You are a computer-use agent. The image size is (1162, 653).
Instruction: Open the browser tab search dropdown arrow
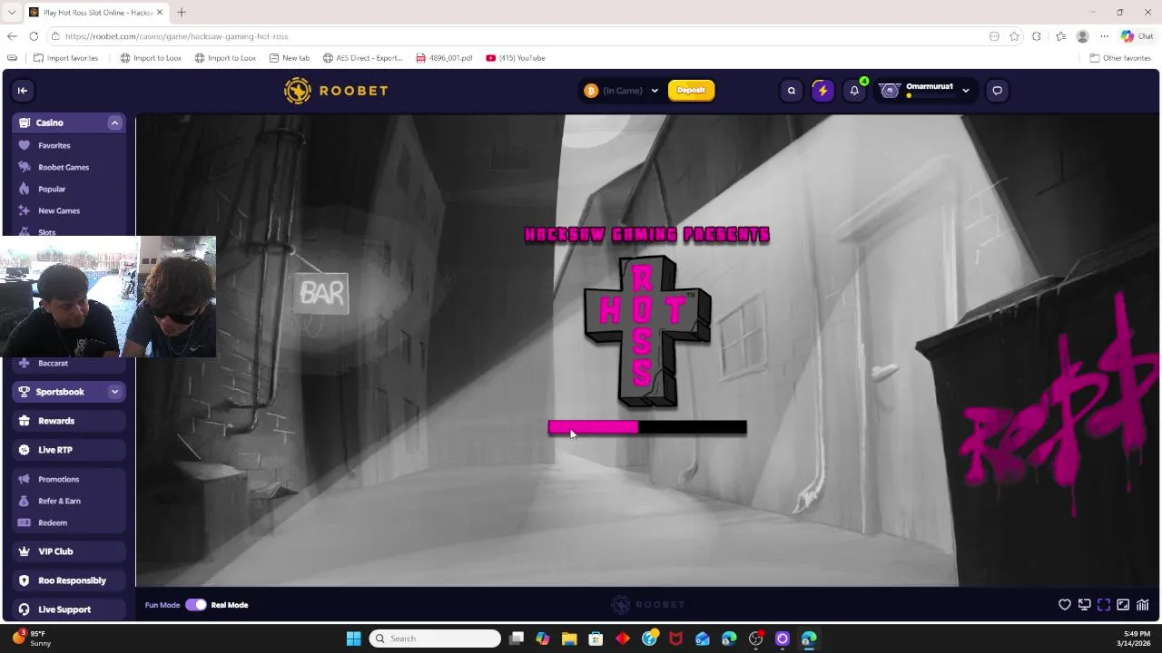(12, 12)
